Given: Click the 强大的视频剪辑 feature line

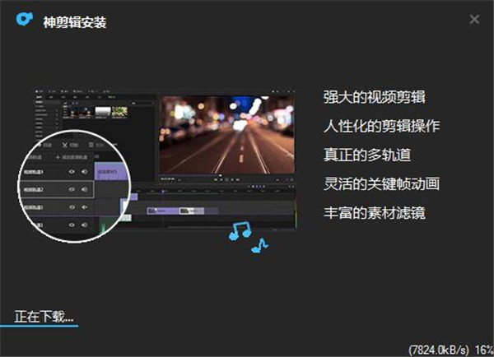Looking at the screenshot, I should point(375,97).
